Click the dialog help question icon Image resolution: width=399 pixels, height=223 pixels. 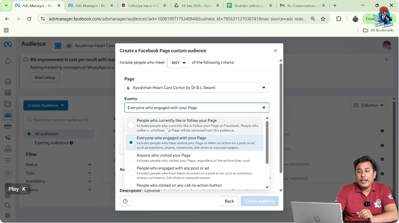coord(126,201)
